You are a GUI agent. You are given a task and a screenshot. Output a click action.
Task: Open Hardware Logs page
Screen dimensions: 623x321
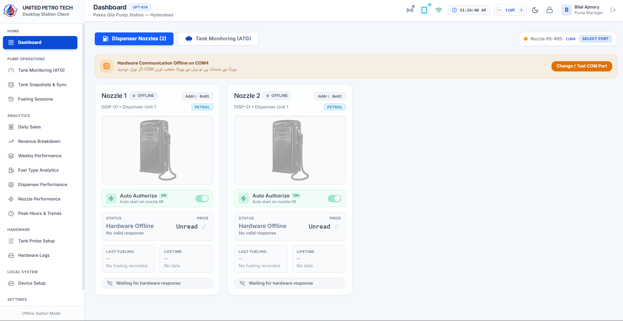pos(40,255)
